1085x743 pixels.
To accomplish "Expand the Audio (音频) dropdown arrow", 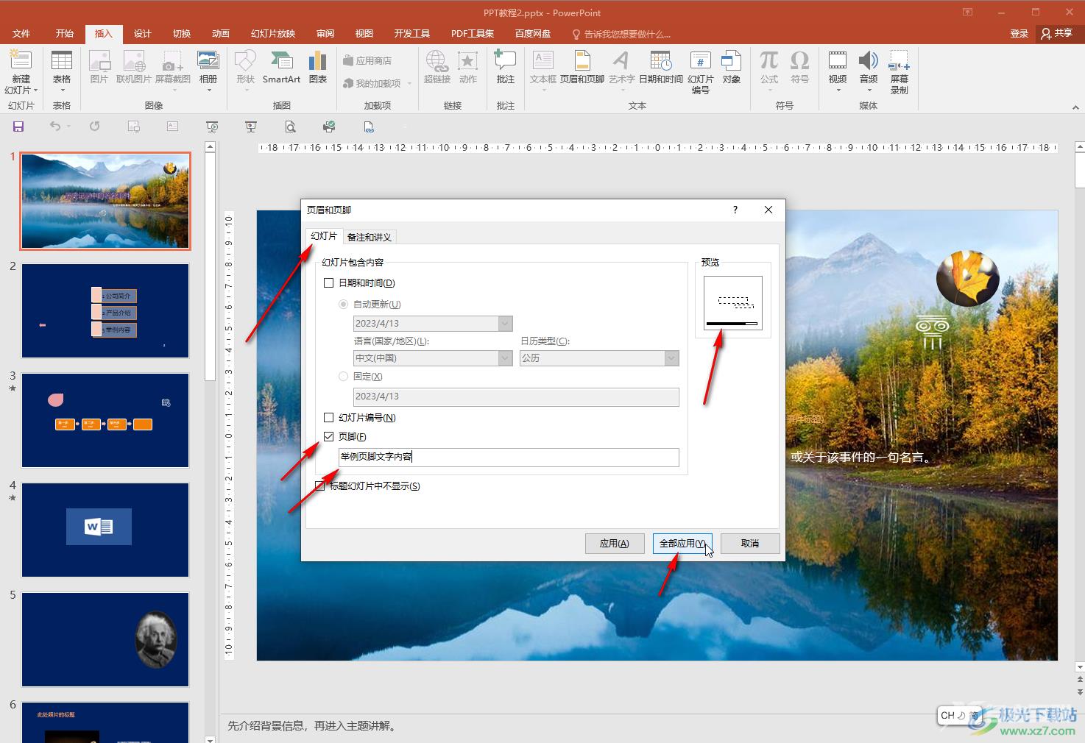I will (x=869, y=90).
